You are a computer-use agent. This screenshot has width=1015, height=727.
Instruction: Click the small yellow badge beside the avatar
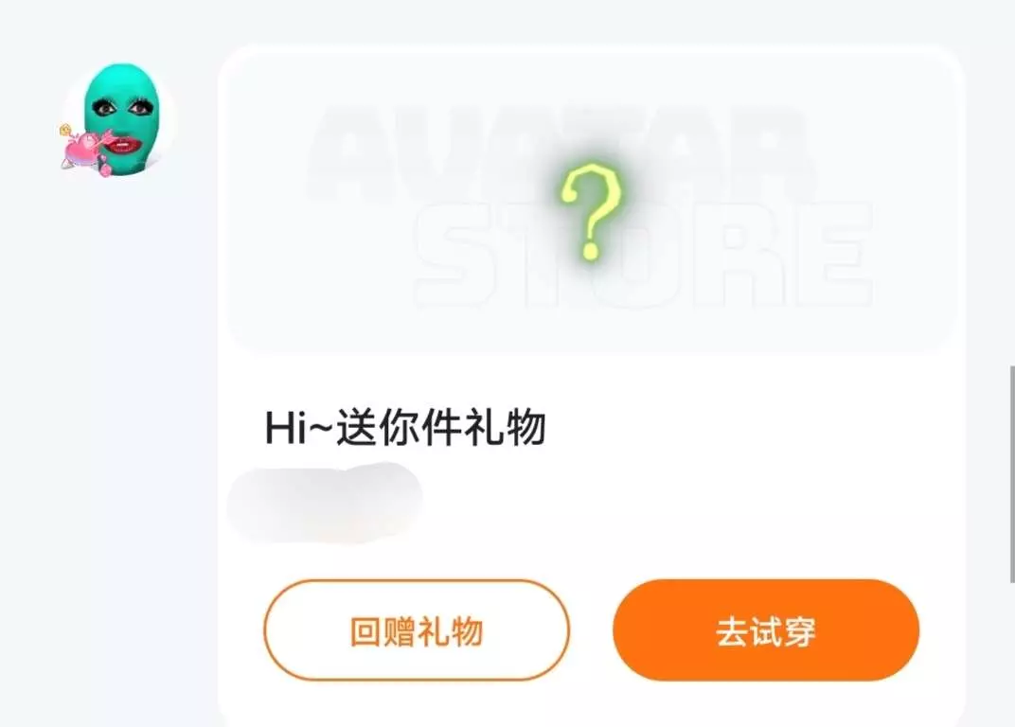click(64, 130)
